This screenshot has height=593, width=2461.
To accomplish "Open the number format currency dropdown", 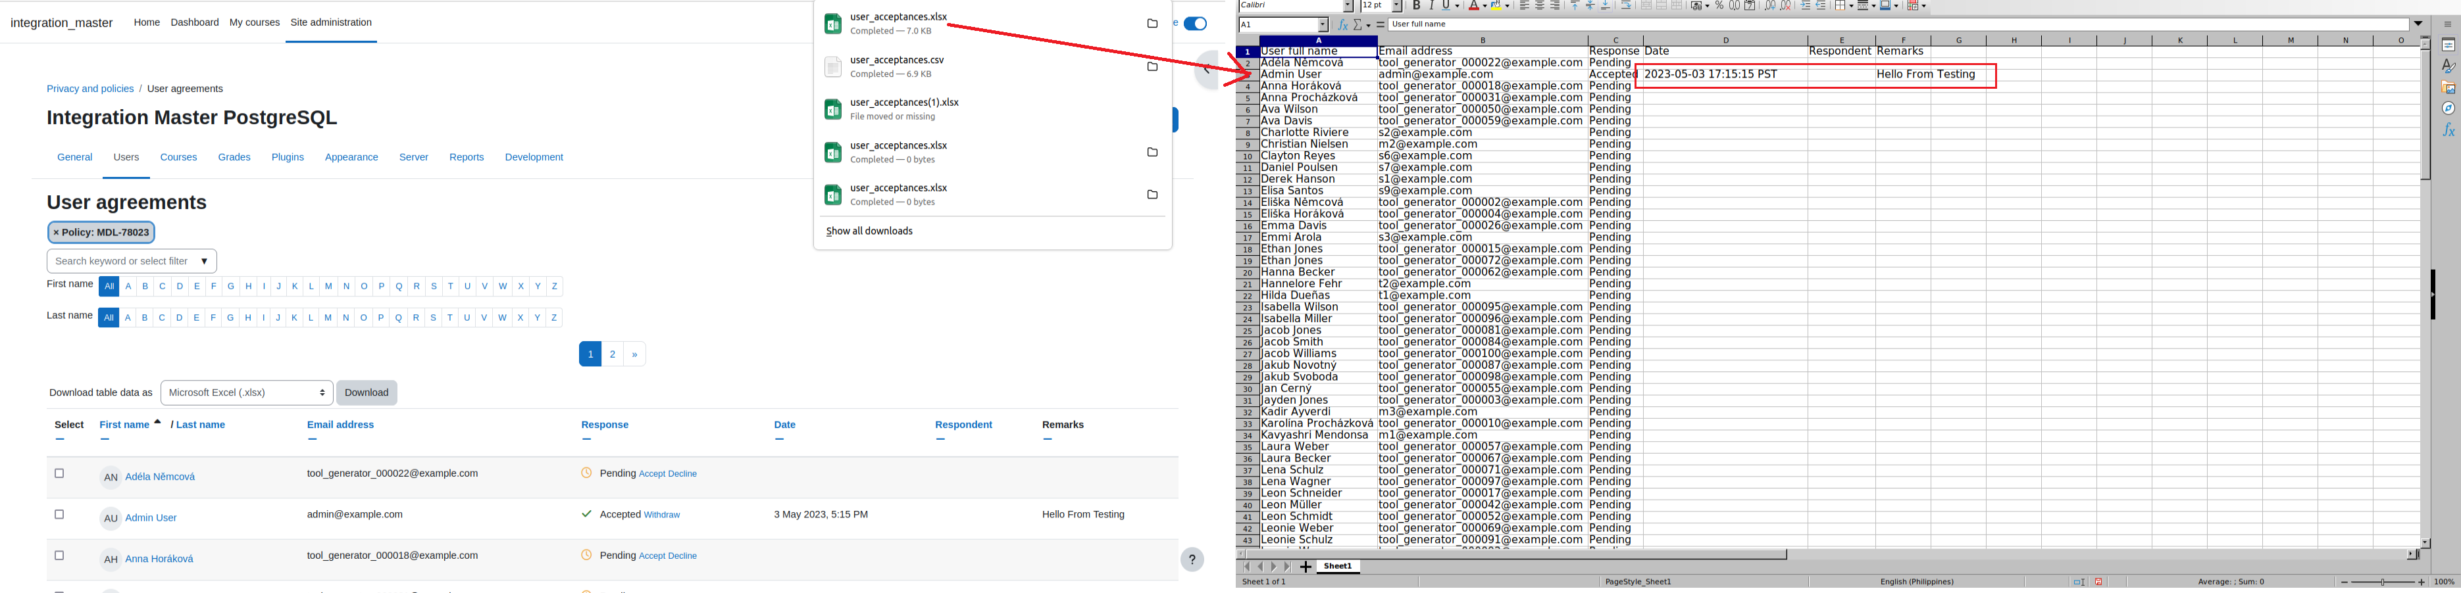I will [x=1707, y=6].
